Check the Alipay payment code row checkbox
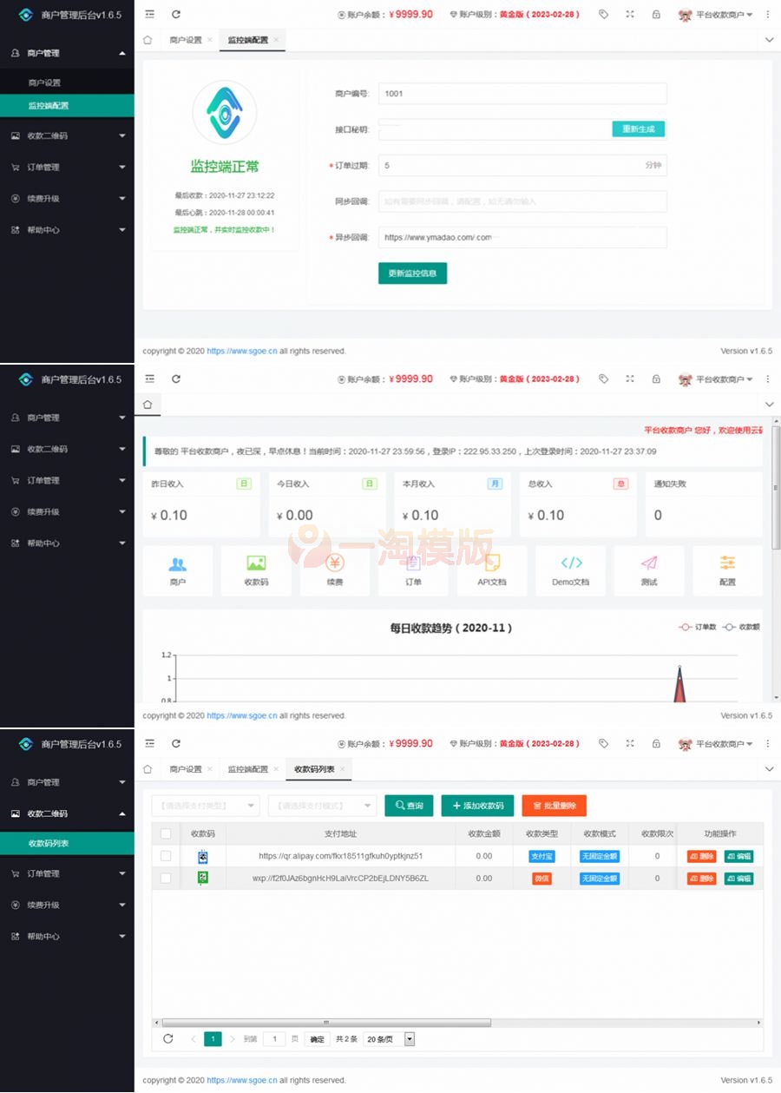This screenshot has height=1093, width=781. point(166,856)
